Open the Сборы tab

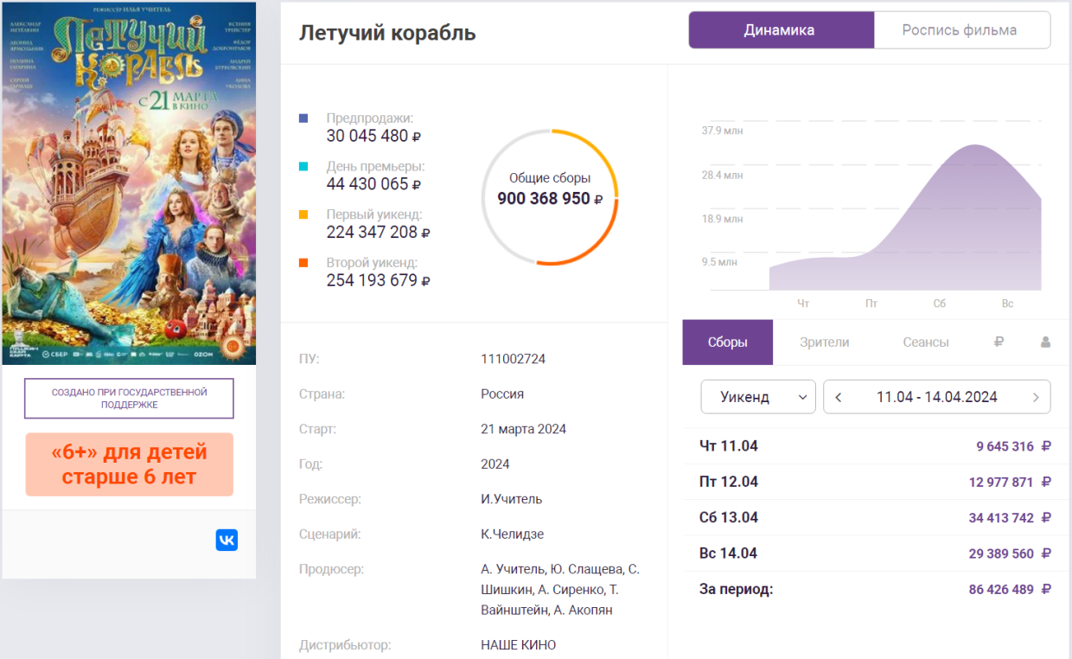click(x=727, y=342)
